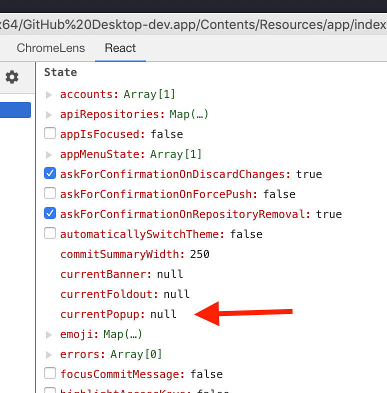Expand the apiRepositories map
The height and width of the screenshot is (393, 387).
49,115
